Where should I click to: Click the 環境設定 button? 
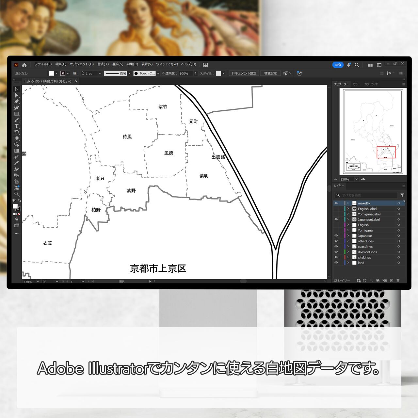270,73
